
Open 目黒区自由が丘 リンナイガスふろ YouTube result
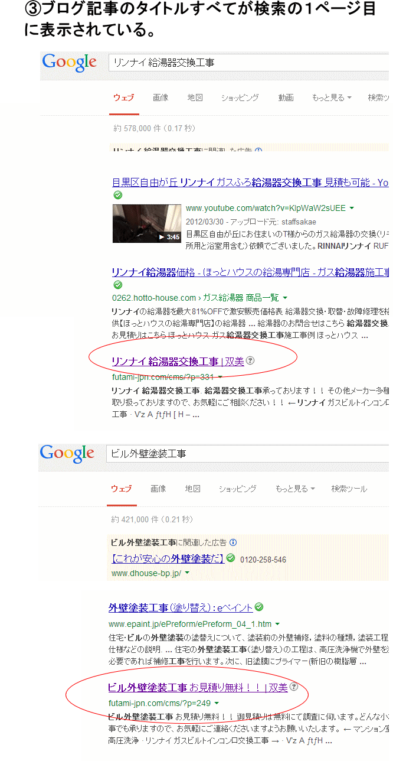point(250,183)
